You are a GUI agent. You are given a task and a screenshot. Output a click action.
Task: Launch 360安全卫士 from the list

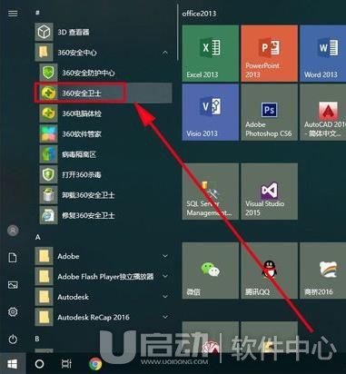(105, 93)
